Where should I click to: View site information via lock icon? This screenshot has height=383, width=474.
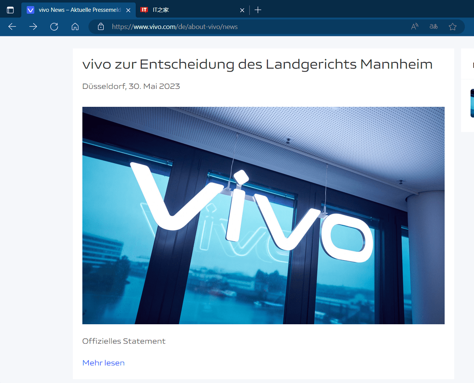101,26
